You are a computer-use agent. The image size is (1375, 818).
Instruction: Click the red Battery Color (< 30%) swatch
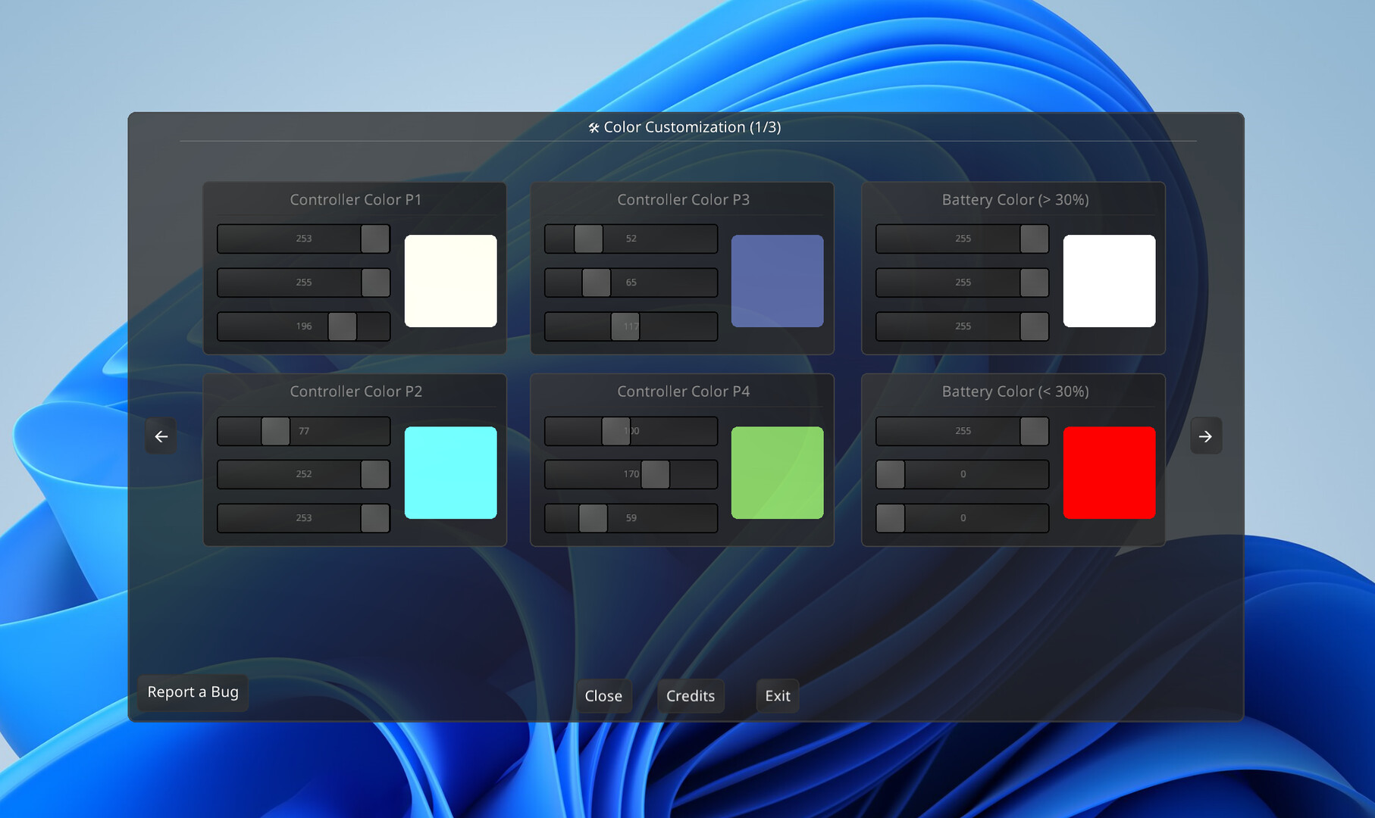pyautogui.click(x=1110, y=473)
